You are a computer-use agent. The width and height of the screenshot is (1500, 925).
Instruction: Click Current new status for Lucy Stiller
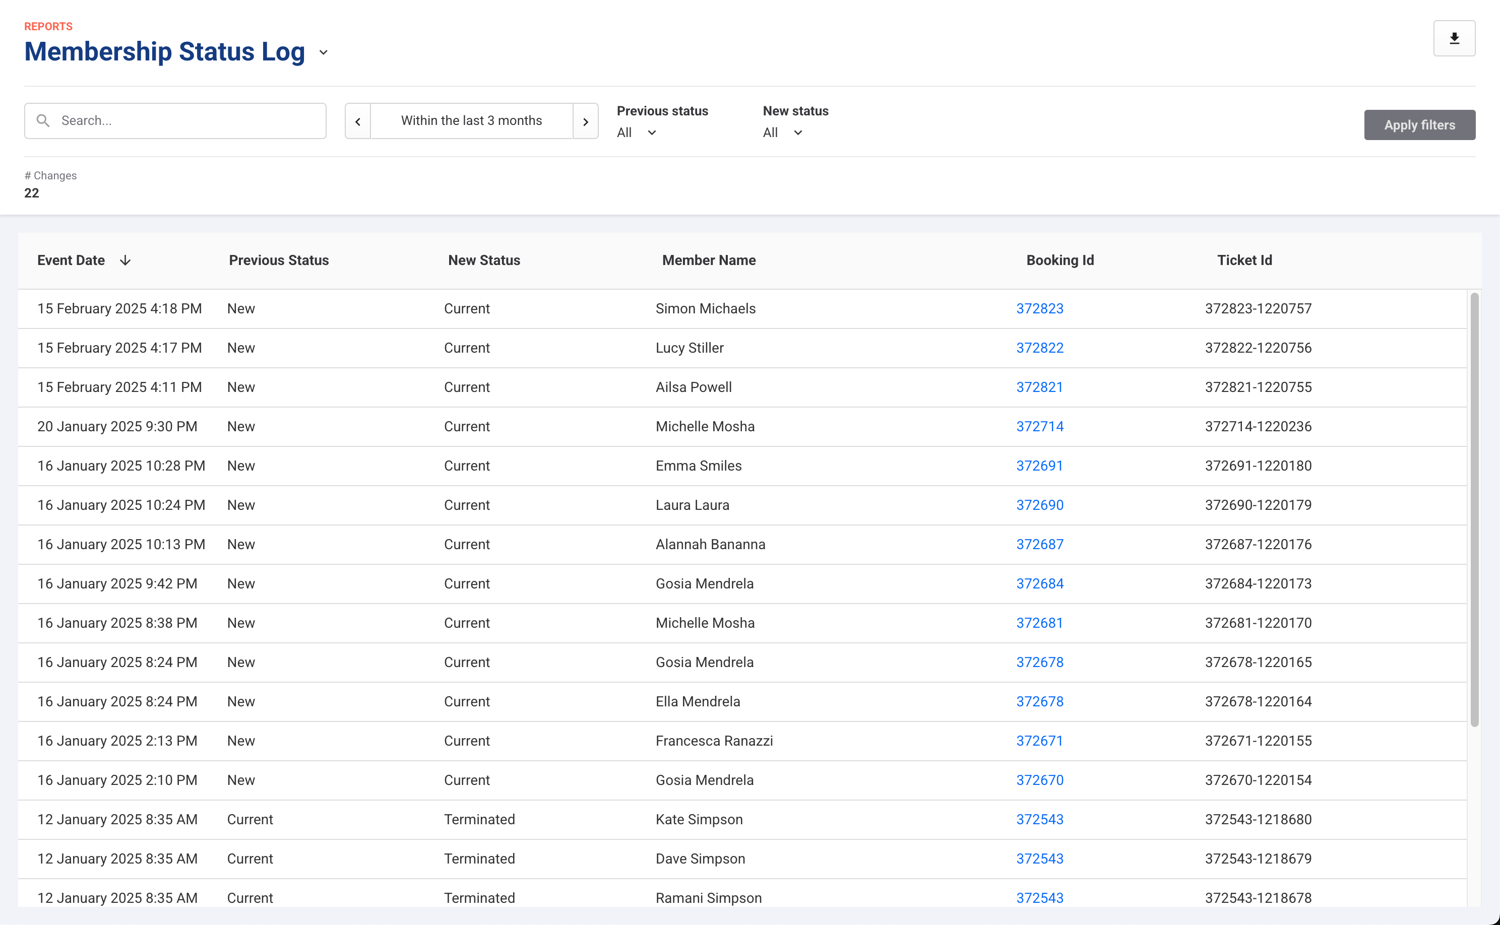[467, 348]
